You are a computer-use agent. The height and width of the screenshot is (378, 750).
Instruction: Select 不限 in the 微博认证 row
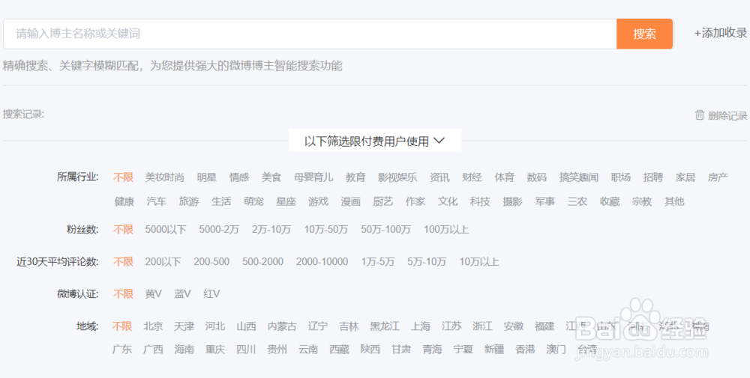click(x=123, y=294)
